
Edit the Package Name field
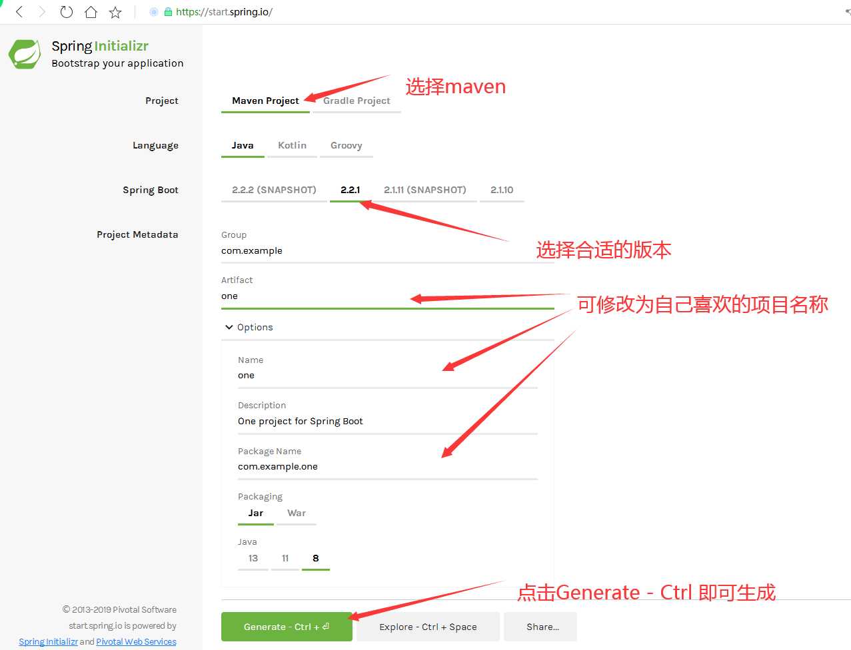coord(388,467)
